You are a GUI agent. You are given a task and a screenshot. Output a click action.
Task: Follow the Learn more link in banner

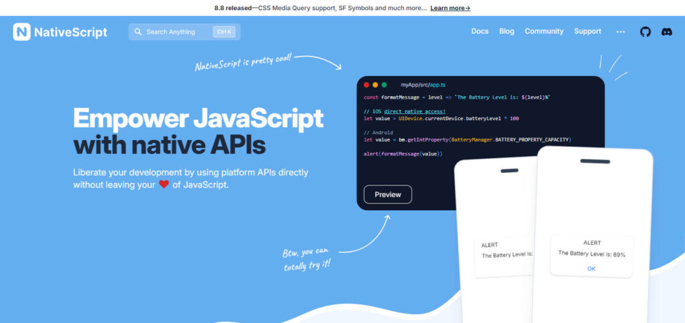tap(450, 8)
